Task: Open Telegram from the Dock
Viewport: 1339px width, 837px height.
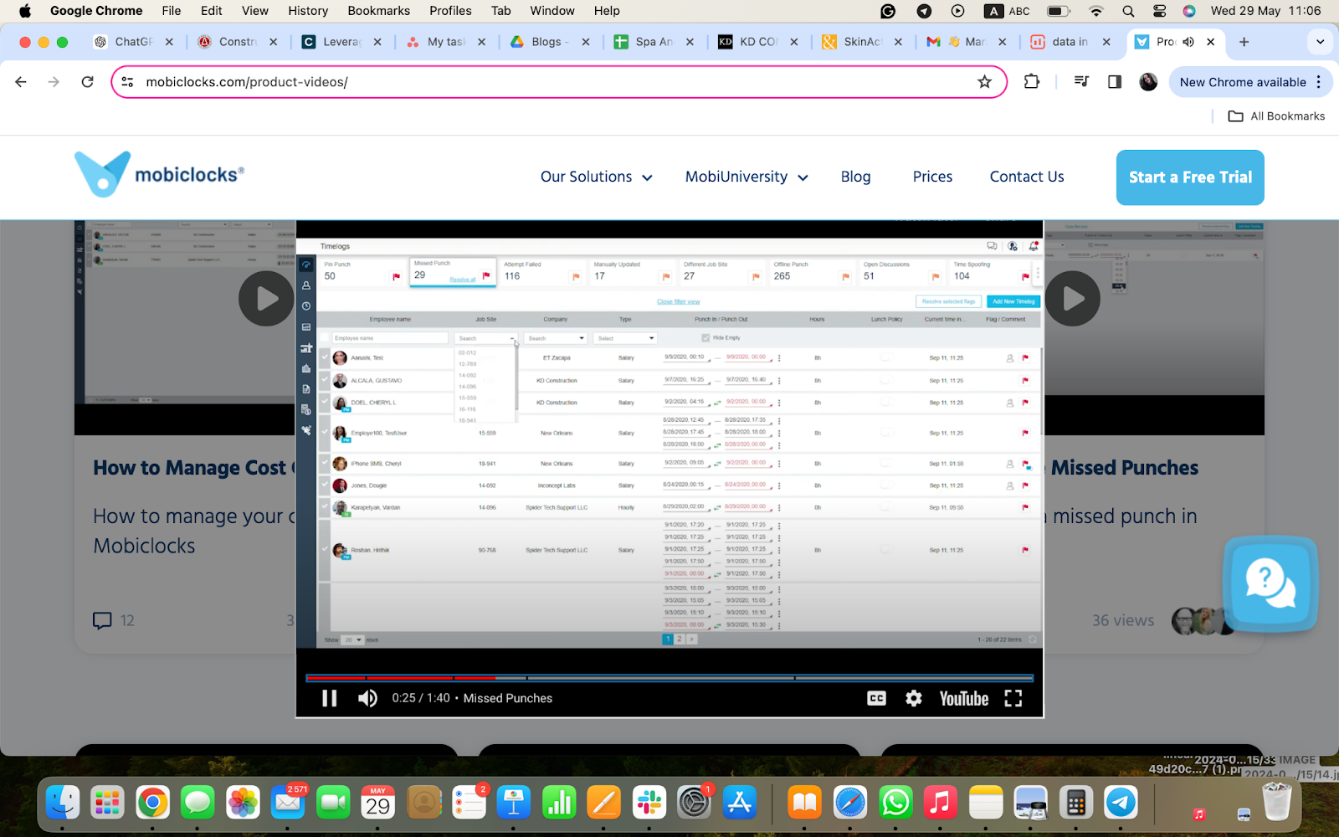Action: coord(1121,803)
